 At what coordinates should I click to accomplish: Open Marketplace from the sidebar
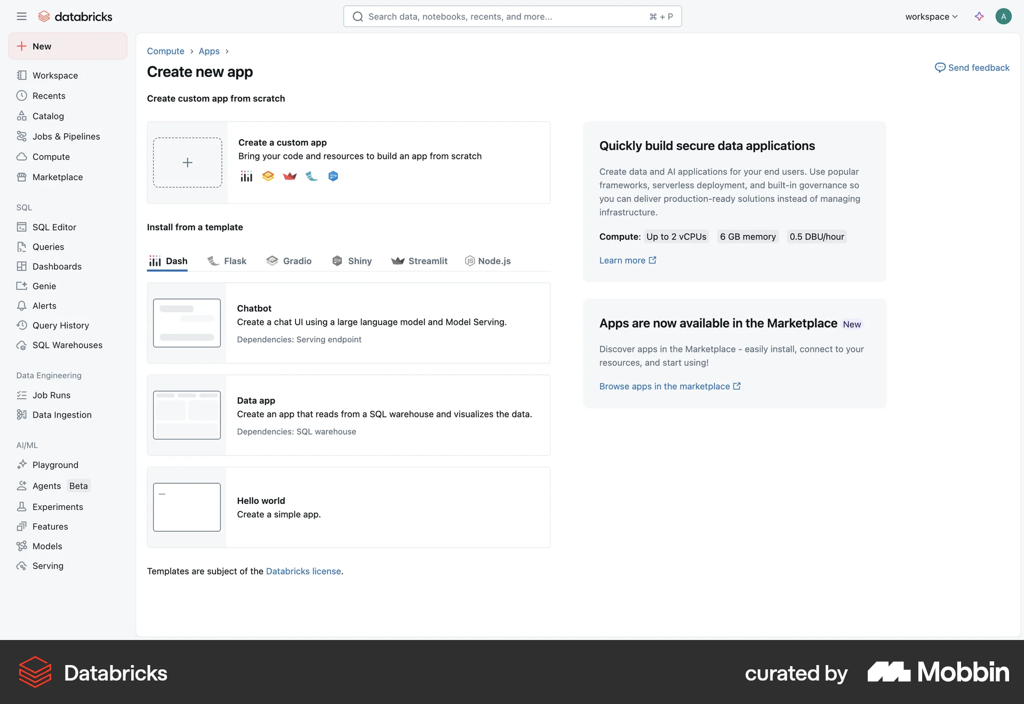(58, 177)
